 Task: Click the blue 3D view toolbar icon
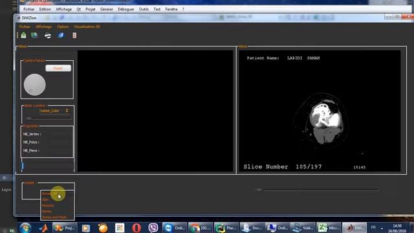point(61,35)
